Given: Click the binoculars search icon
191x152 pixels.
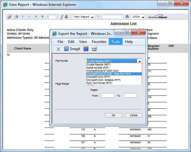Looking at the screenshot, I should (x=127, y=17).
